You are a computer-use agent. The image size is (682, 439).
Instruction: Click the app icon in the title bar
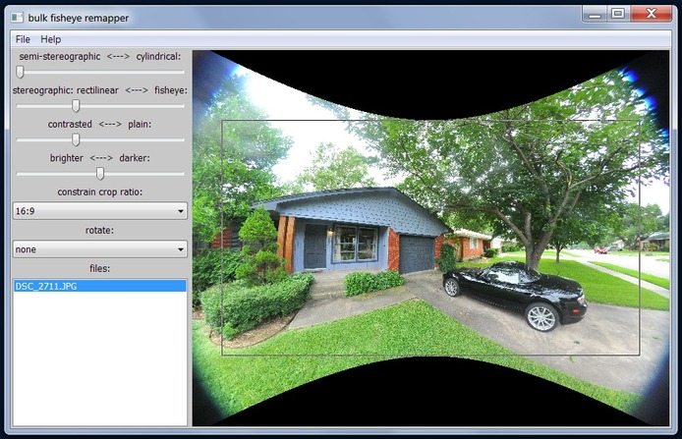pyautogui.click(x=16, y=17)
